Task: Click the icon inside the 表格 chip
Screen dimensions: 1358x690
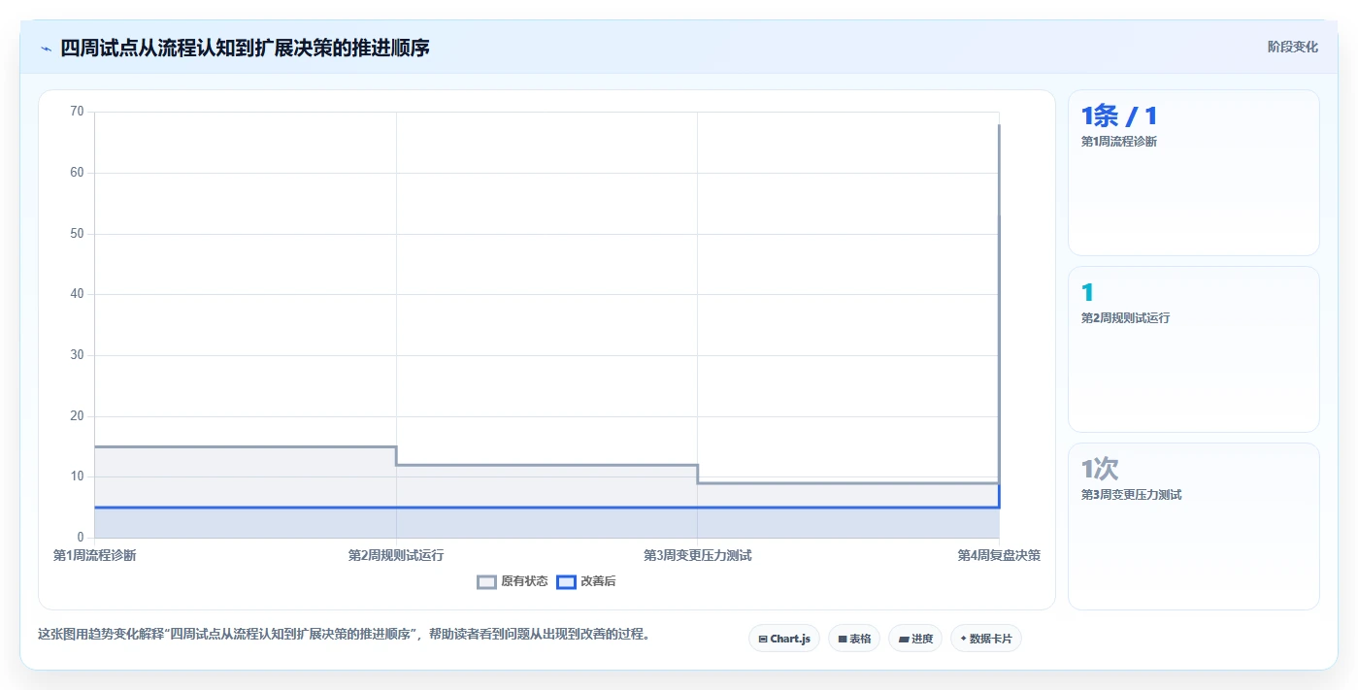Action: (x=843, y=640)
